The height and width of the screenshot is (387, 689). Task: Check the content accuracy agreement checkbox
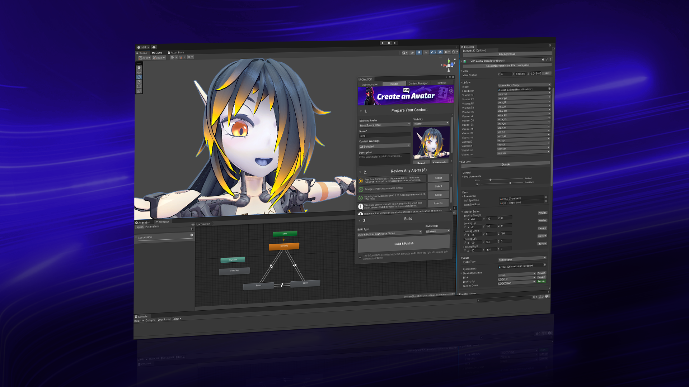tap(360, 257)
